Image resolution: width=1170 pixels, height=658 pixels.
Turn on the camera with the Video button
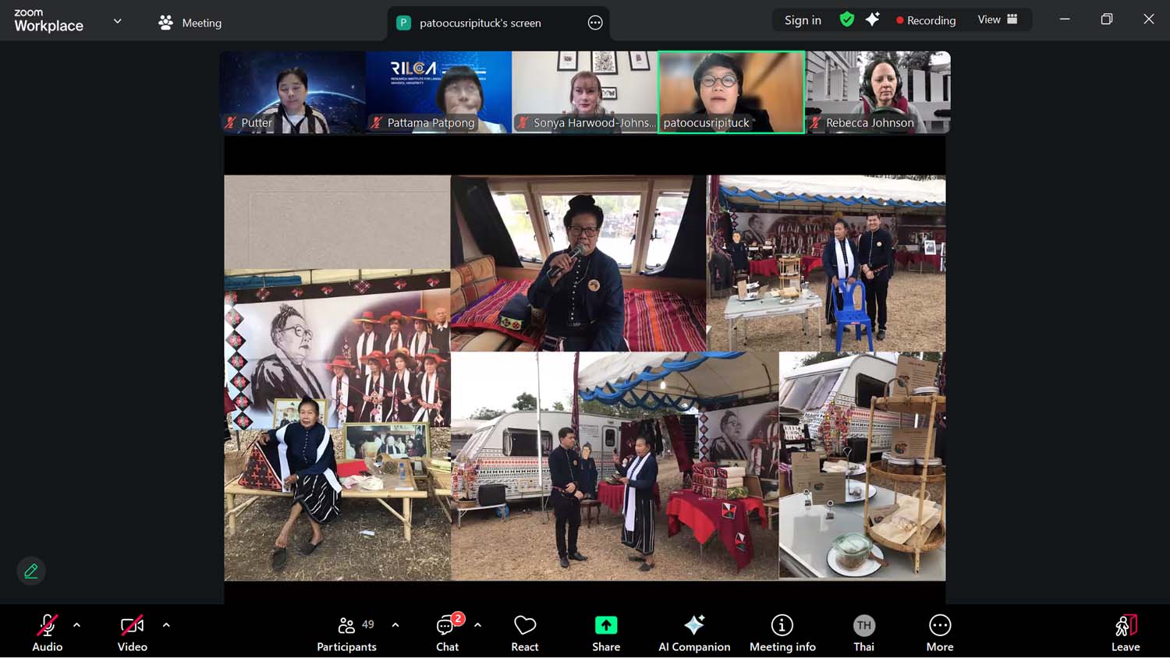tap(132, 633)
